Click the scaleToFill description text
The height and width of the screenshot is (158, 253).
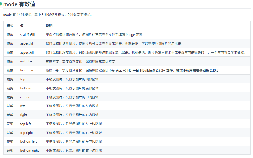[x=94, y=35]
